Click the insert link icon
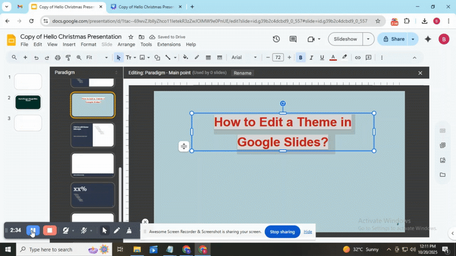This screenshot has width=456, height=256. pos(358,57)
